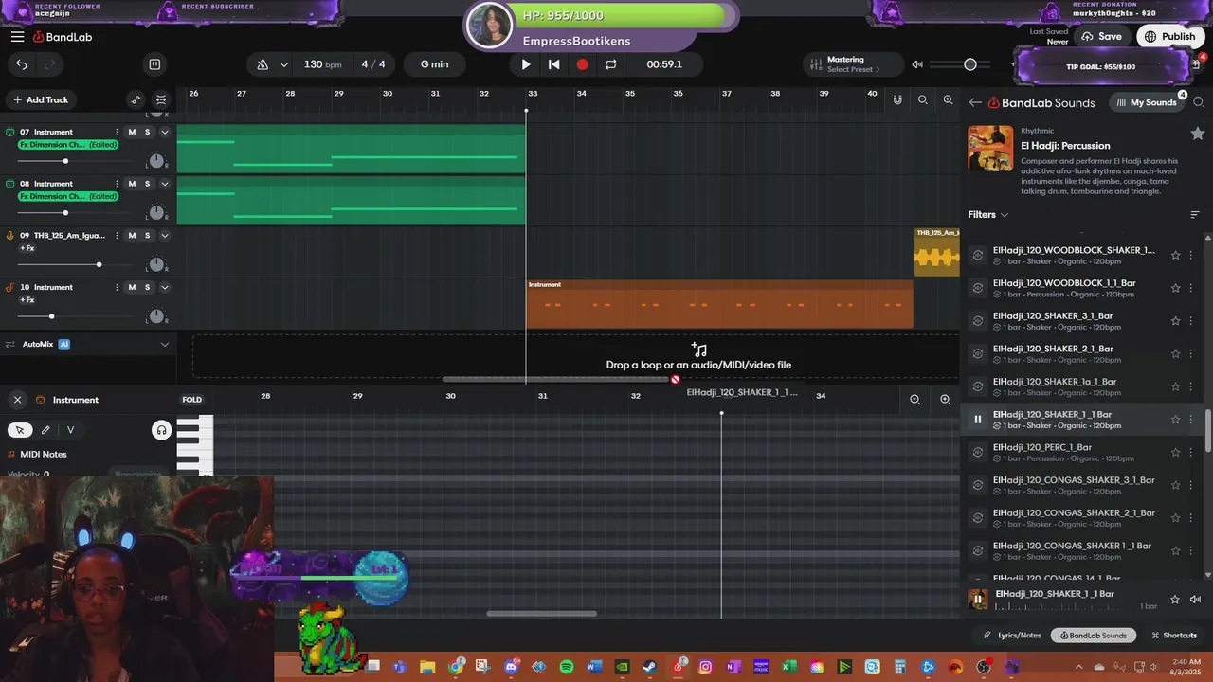Viewport: 1213px width, 682px height.
Task: Open Spotify from the taskbar
Action: 567,667
